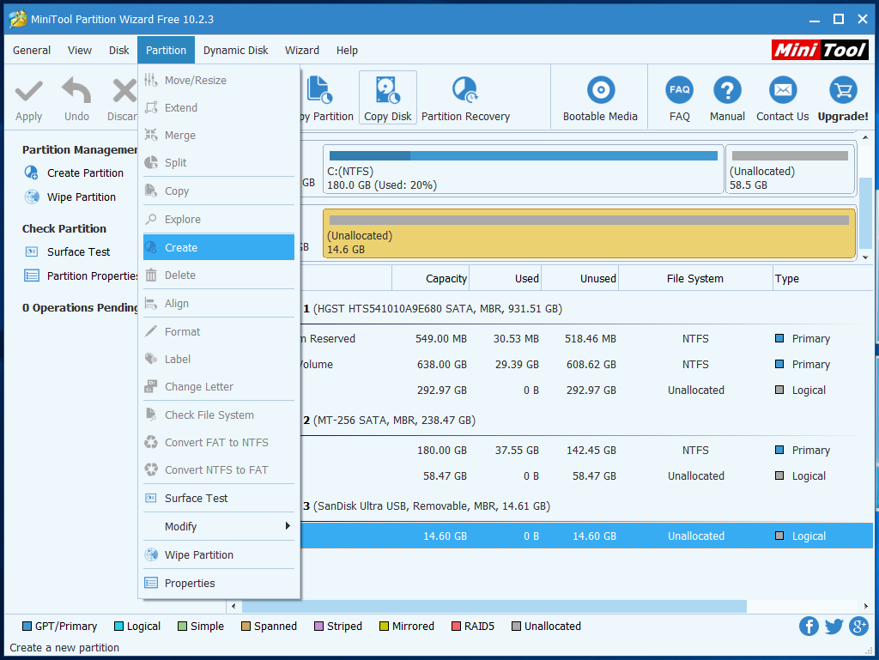Select Convert FAT to NTFS
Image resolution: width=879 pixels, height=660 pixels.
click(x=219, y=443)
